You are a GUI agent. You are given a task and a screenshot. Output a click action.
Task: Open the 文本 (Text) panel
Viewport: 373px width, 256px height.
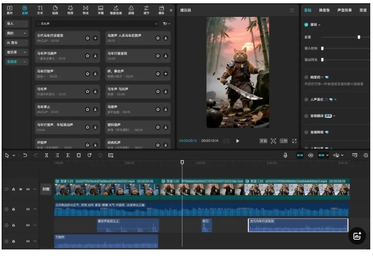tap(40, 10)
